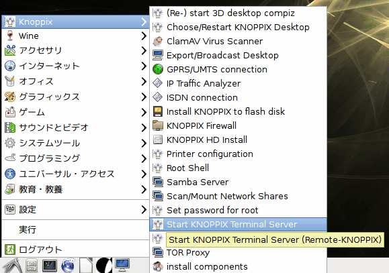This screenshot has width=389, height=273.
Task: Click the ClamAV Virus Scanner label
Action: (x=214, y=41)
